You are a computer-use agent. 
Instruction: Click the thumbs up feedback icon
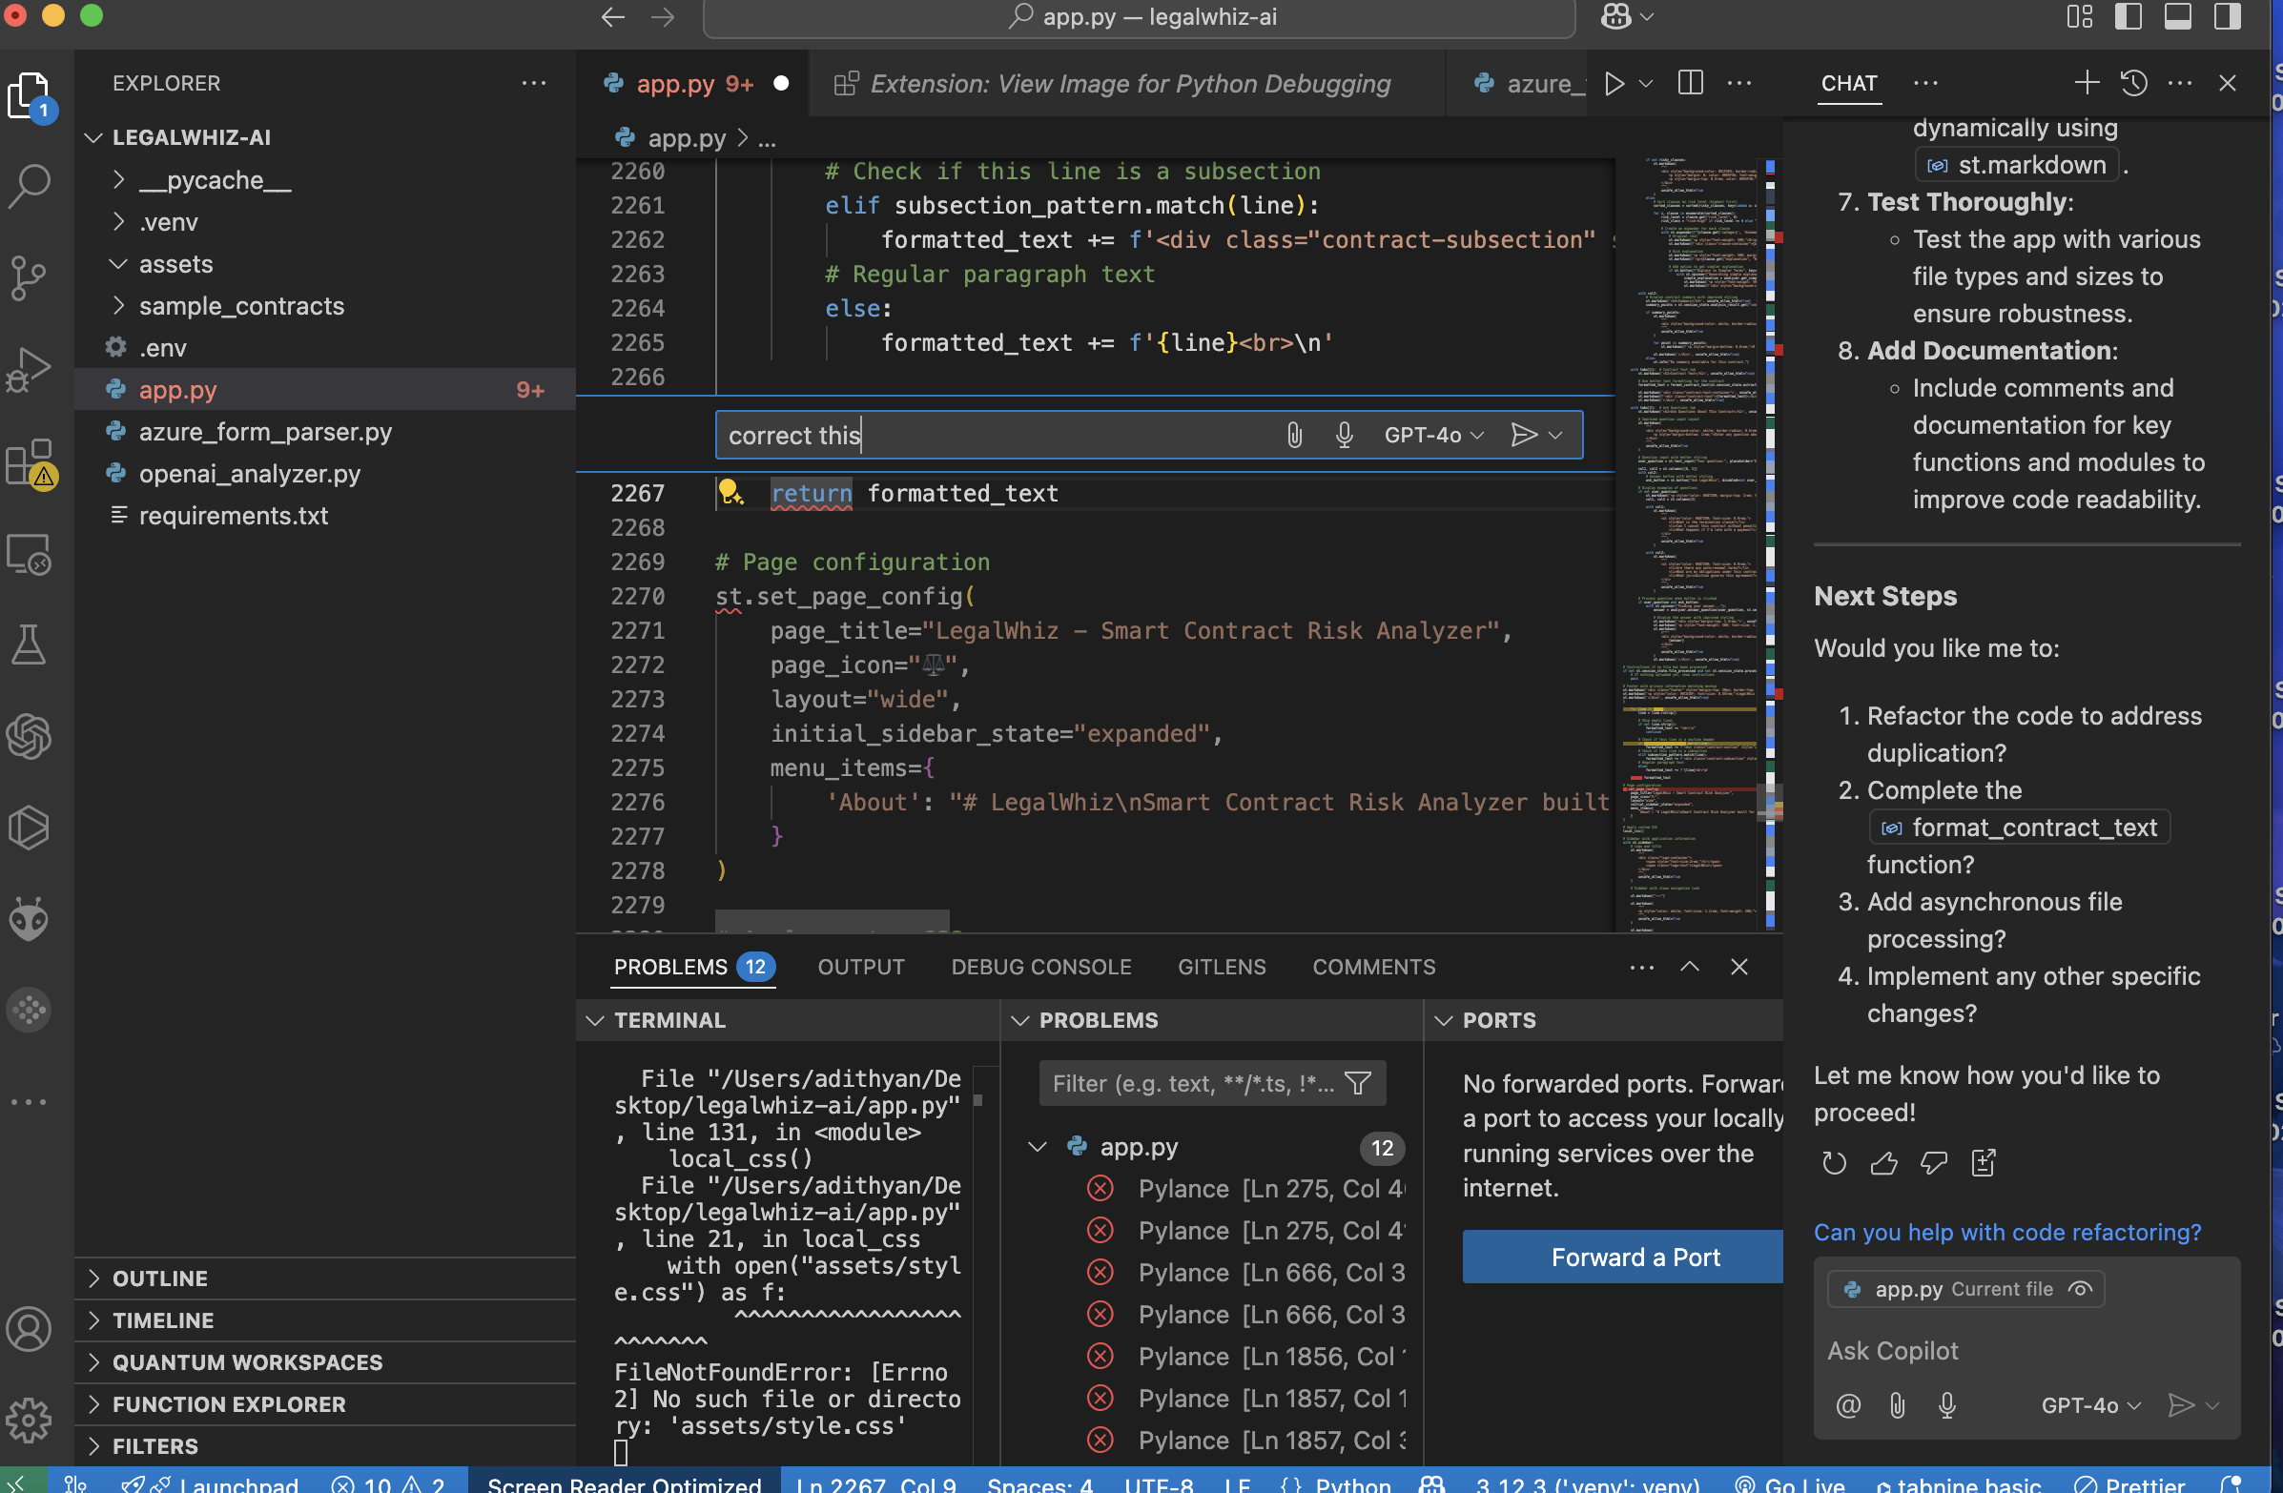(x=1884, y=1163)
